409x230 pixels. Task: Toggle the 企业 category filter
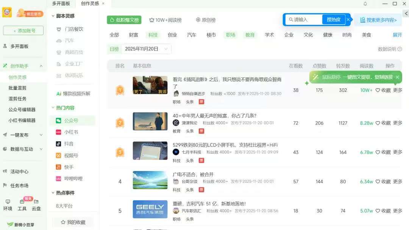289,35
